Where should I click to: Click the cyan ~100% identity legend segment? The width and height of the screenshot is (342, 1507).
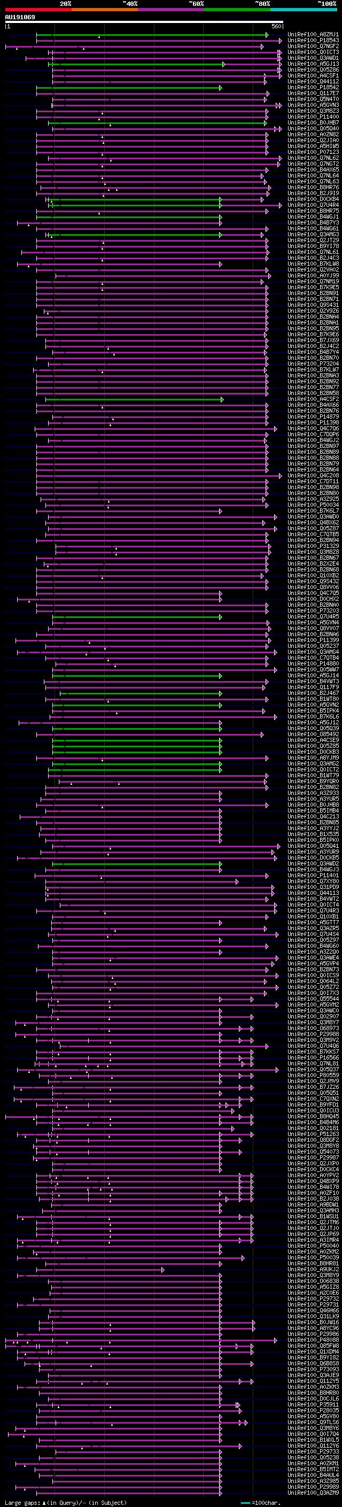click(x=304, y=10)
